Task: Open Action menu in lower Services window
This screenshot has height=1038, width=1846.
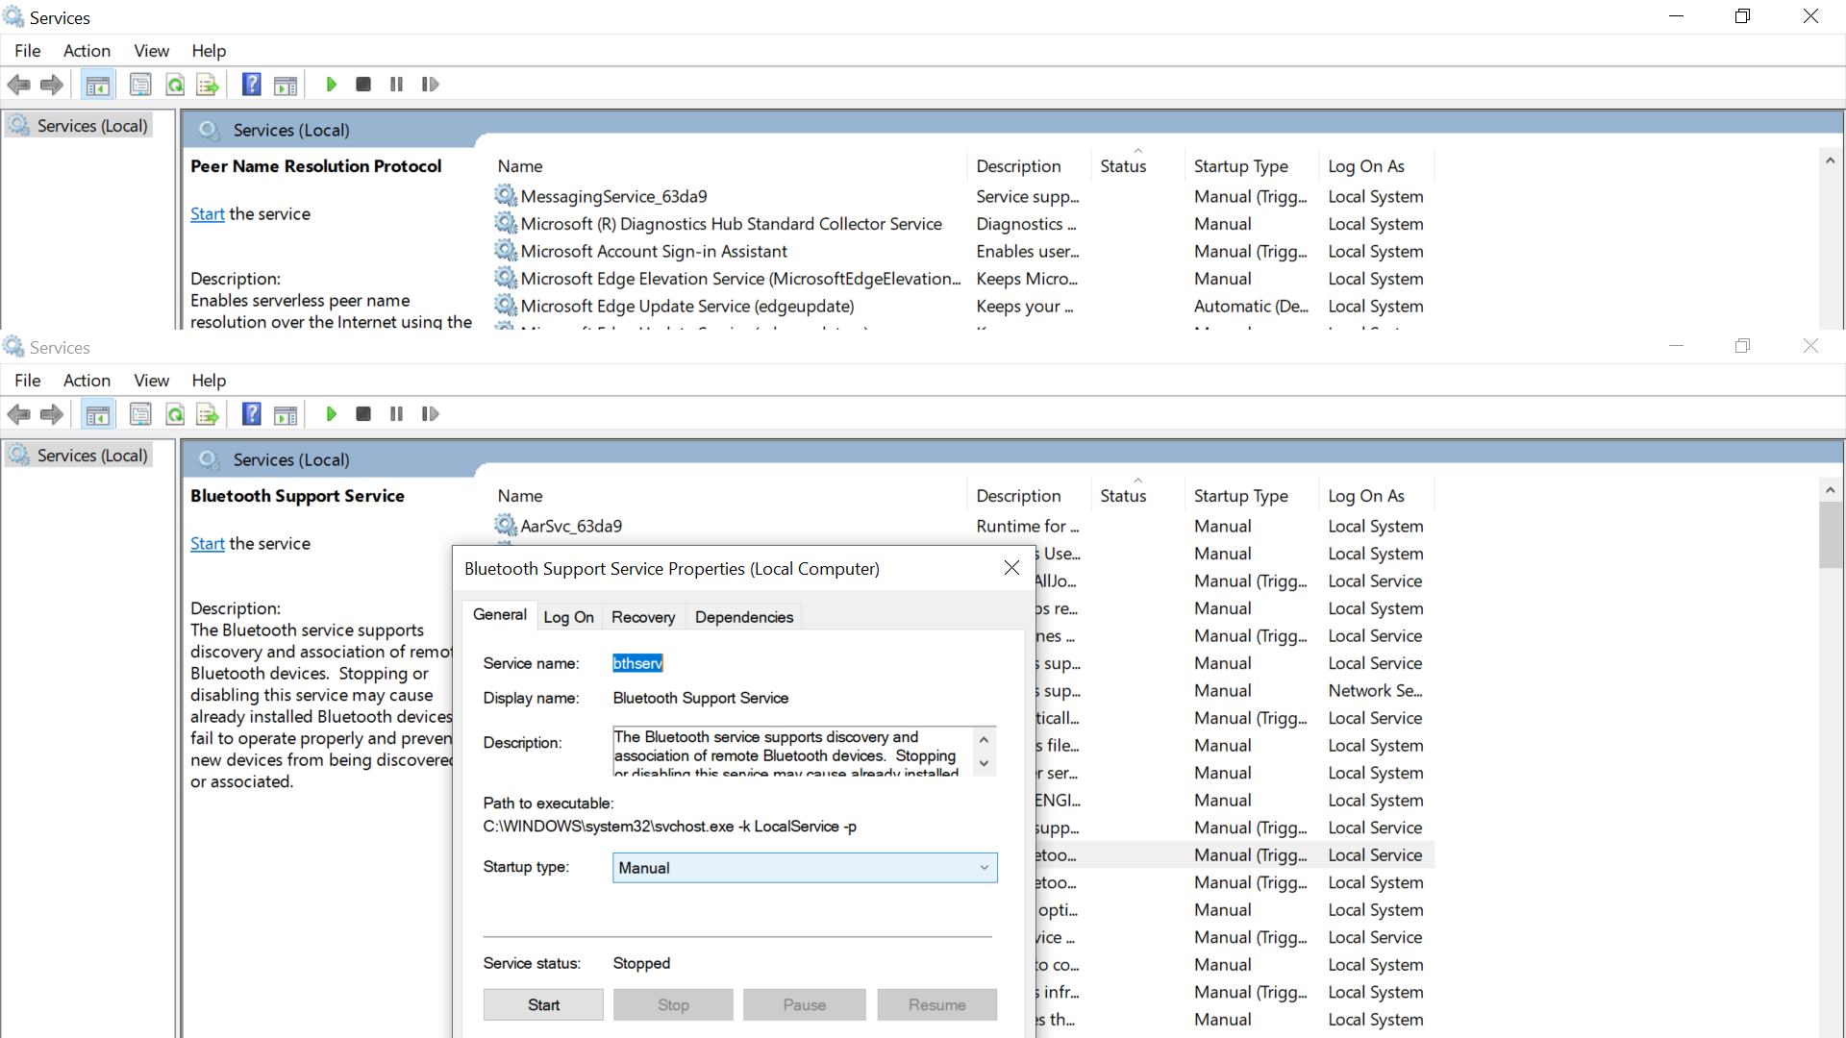Action: click(x=87, y=381)
